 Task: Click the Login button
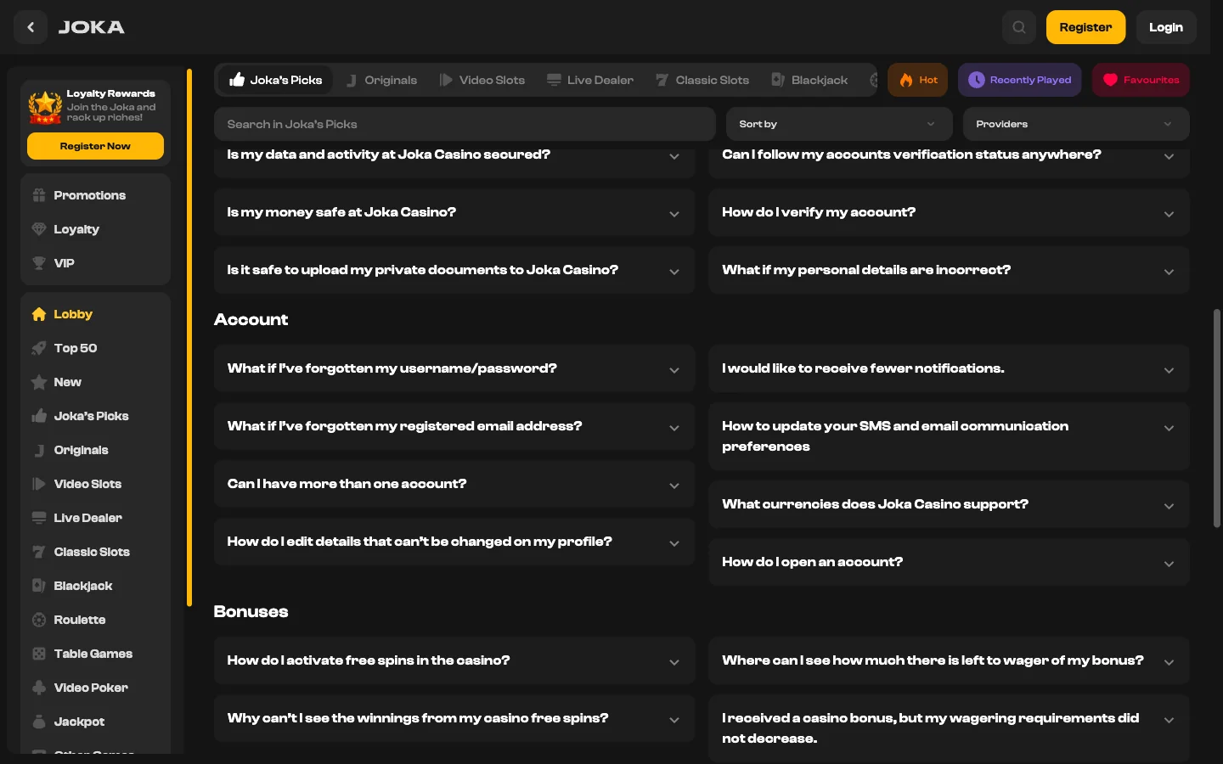click(1166, 27)
